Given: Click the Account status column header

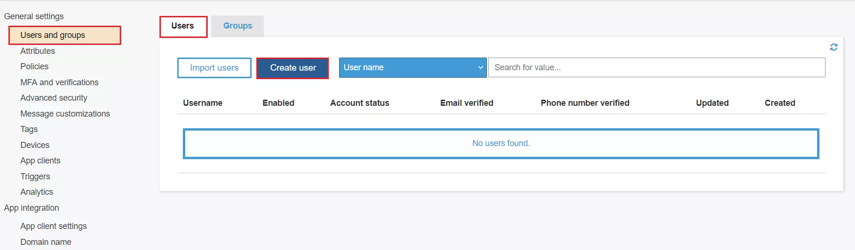Looking at the screenshot, I should tap(360, 103).
